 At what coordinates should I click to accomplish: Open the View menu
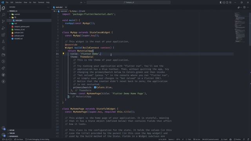point(25,2)
